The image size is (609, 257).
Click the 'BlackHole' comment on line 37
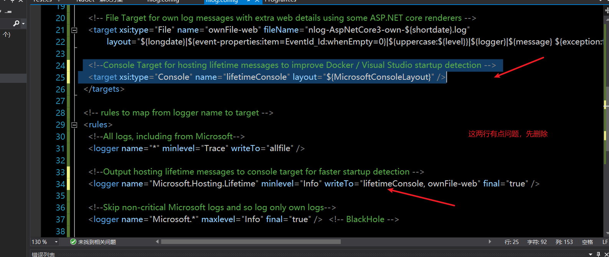(365, 219)
